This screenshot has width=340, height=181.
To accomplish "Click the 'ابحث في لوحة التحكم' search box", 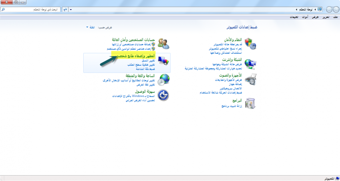I will [32, 10].
